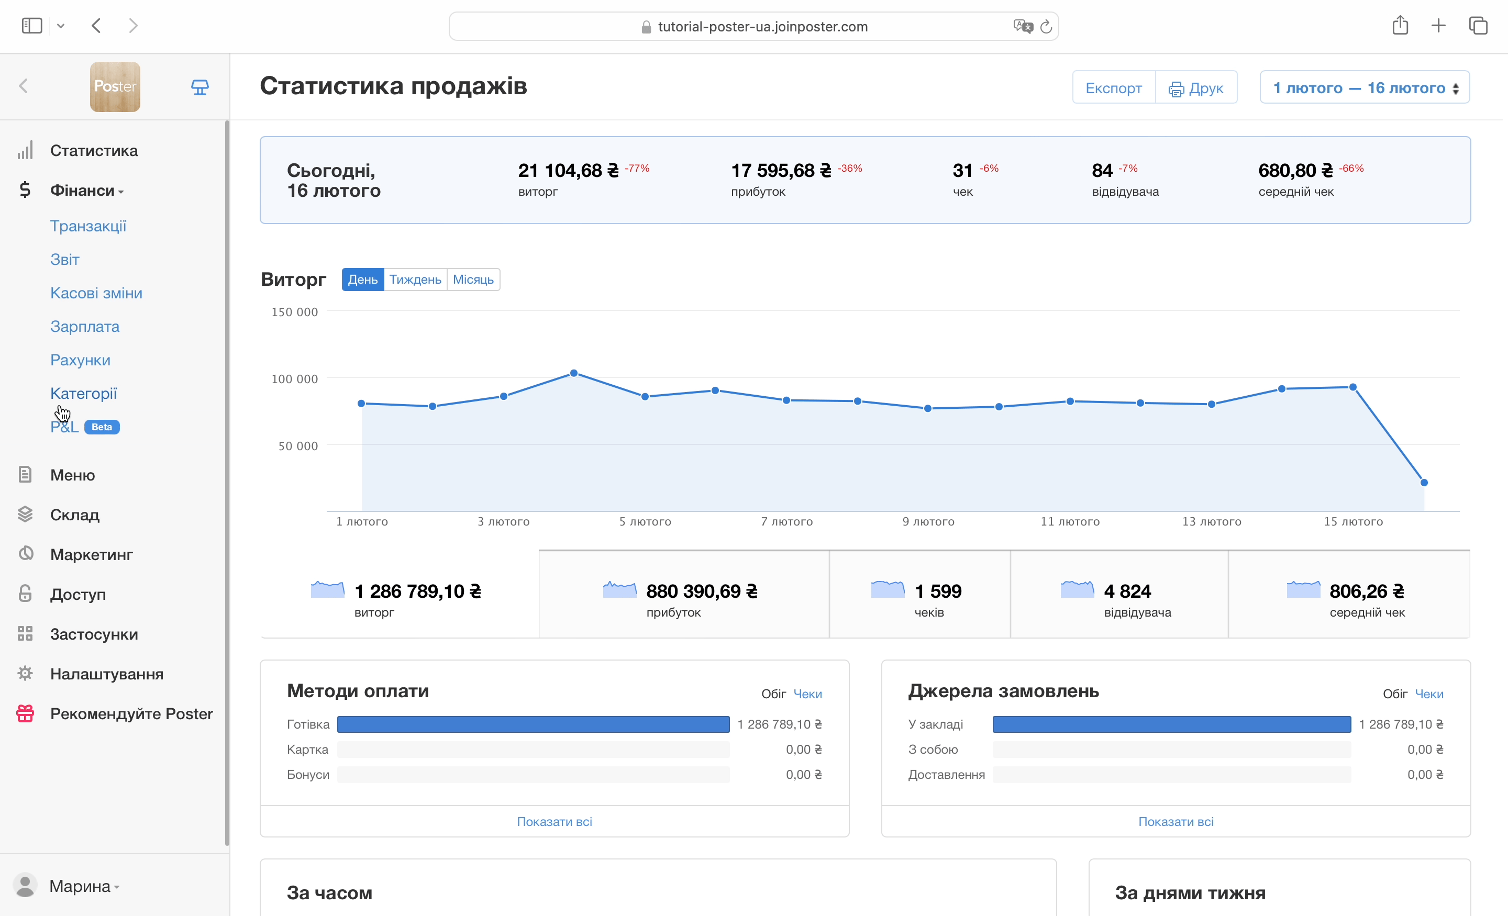Screen dimensions: 1508x916
Task: Toggle payment methods to Чеки view
Action: (807, 694)
